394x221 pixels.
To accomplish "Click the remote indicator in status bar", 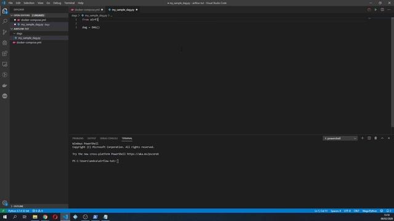I will pyautogui.click(x=3, y=211).
